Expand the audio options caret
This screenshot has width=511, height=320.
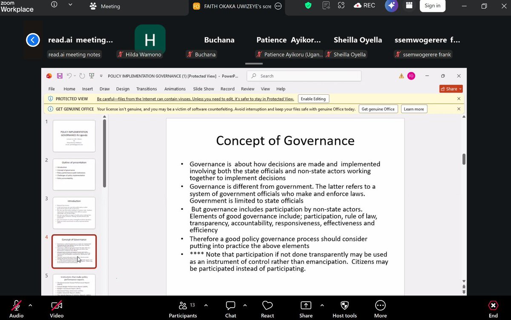pos(30,305)
